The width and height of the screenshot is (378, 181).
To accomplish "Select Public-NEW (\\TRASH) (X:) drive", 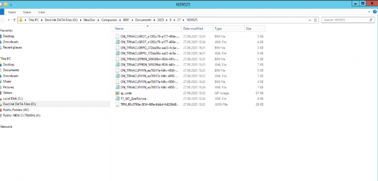I will click(22, 115).
